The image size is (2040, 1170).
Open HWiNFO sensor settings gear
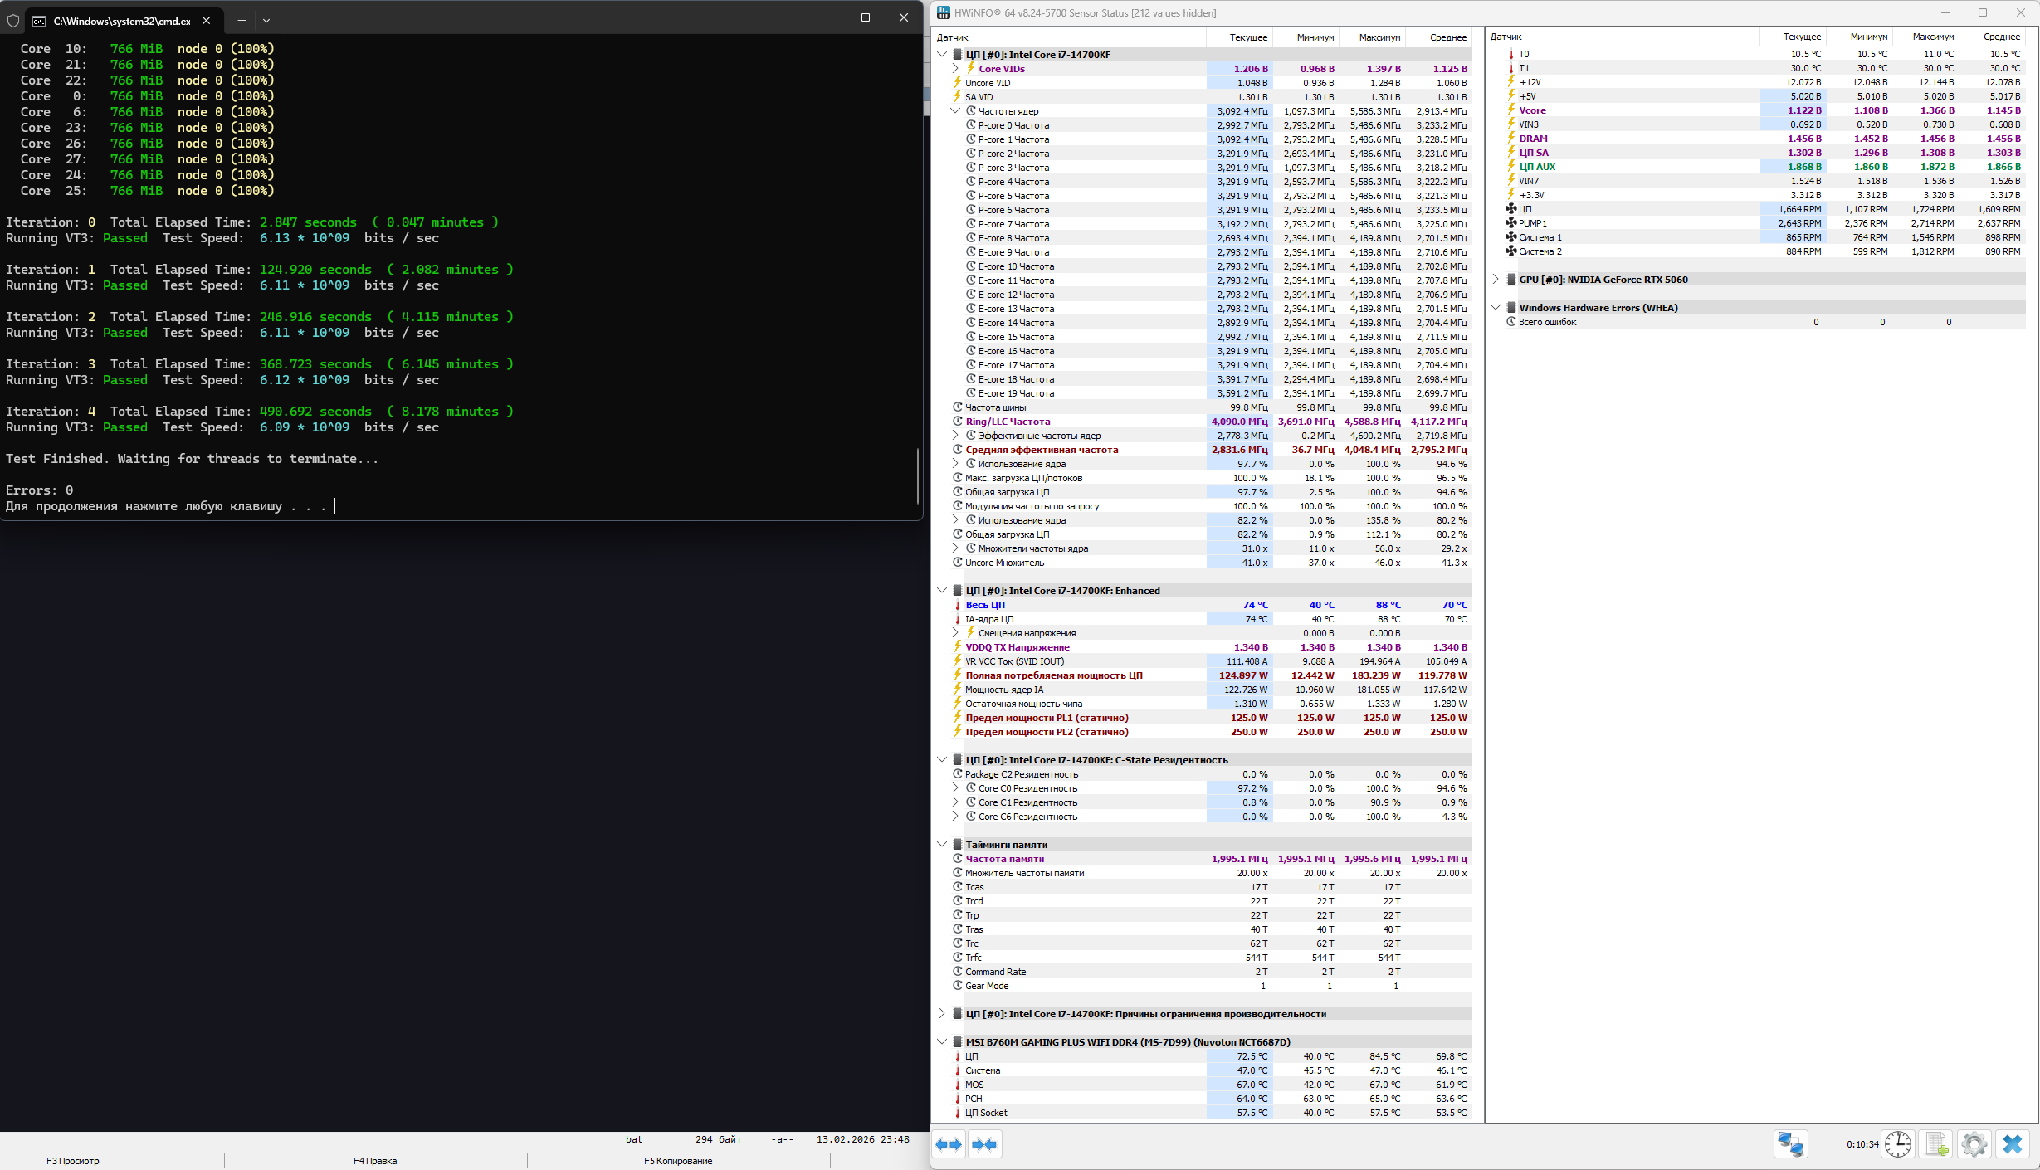coord(1974,1144)
